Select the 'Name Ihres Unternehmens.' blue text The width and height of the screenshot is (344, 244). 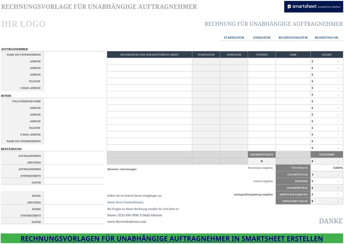[x=125, y=202]
